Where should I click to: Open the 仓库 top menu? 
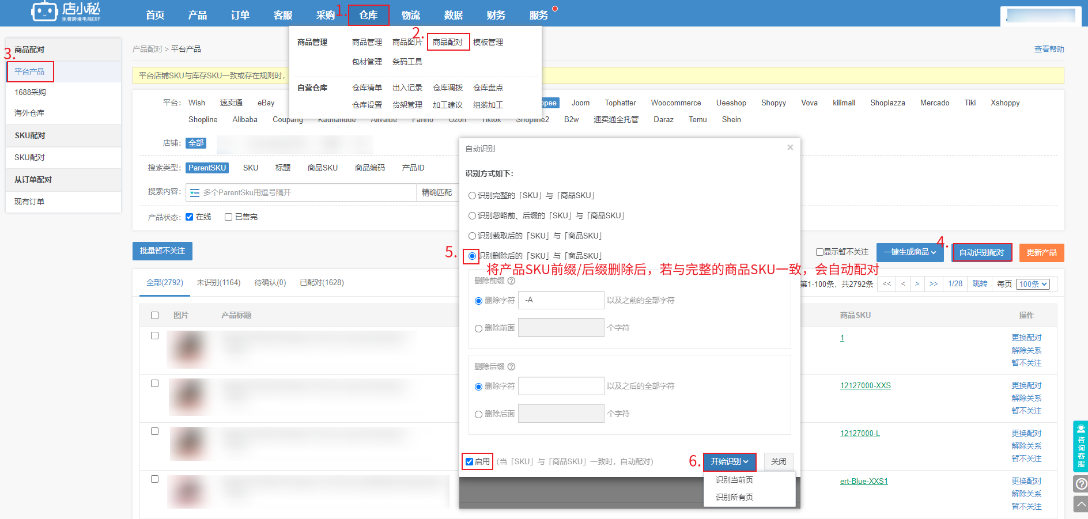[368, 15]
